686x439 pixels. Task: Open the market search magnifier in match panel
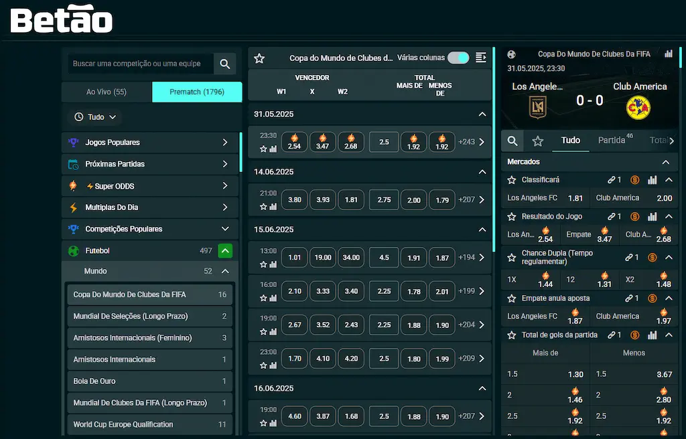[x=512, y=141]
